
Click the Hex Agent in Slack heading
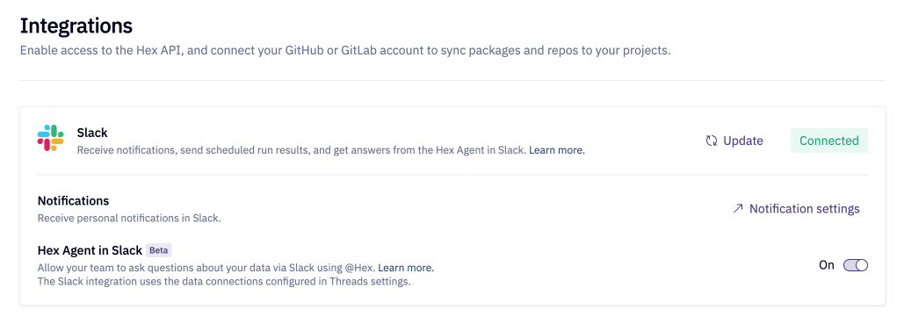(x=90, y=250)
